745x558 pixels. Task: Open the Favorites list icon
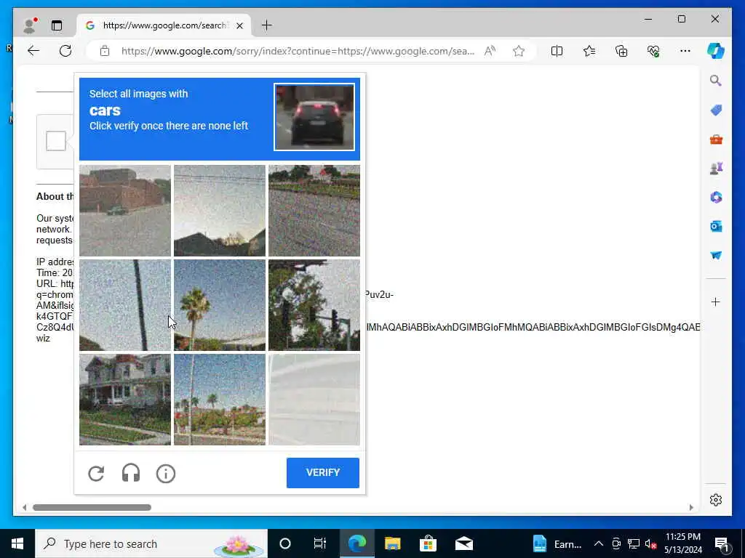[x=589, y=51]
